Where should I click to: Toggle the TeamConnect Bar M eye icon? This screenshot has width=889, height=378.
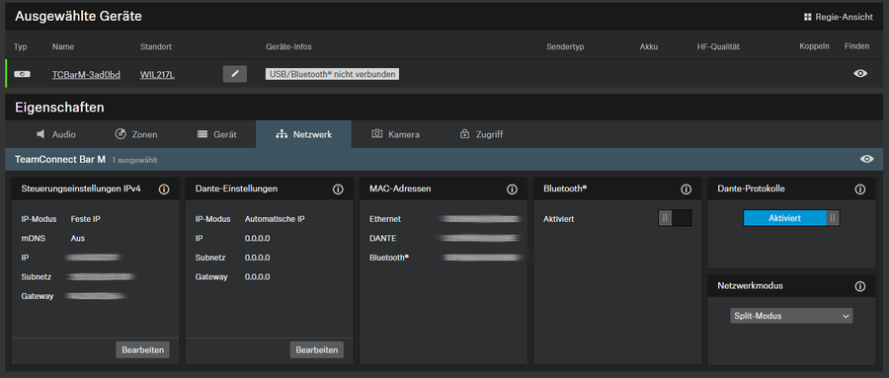(x=866, y=159)
